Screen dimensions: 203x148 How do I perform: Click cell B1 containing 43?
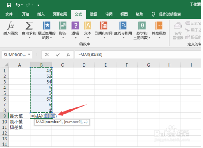pyautogui.click(x=41, y=71)
